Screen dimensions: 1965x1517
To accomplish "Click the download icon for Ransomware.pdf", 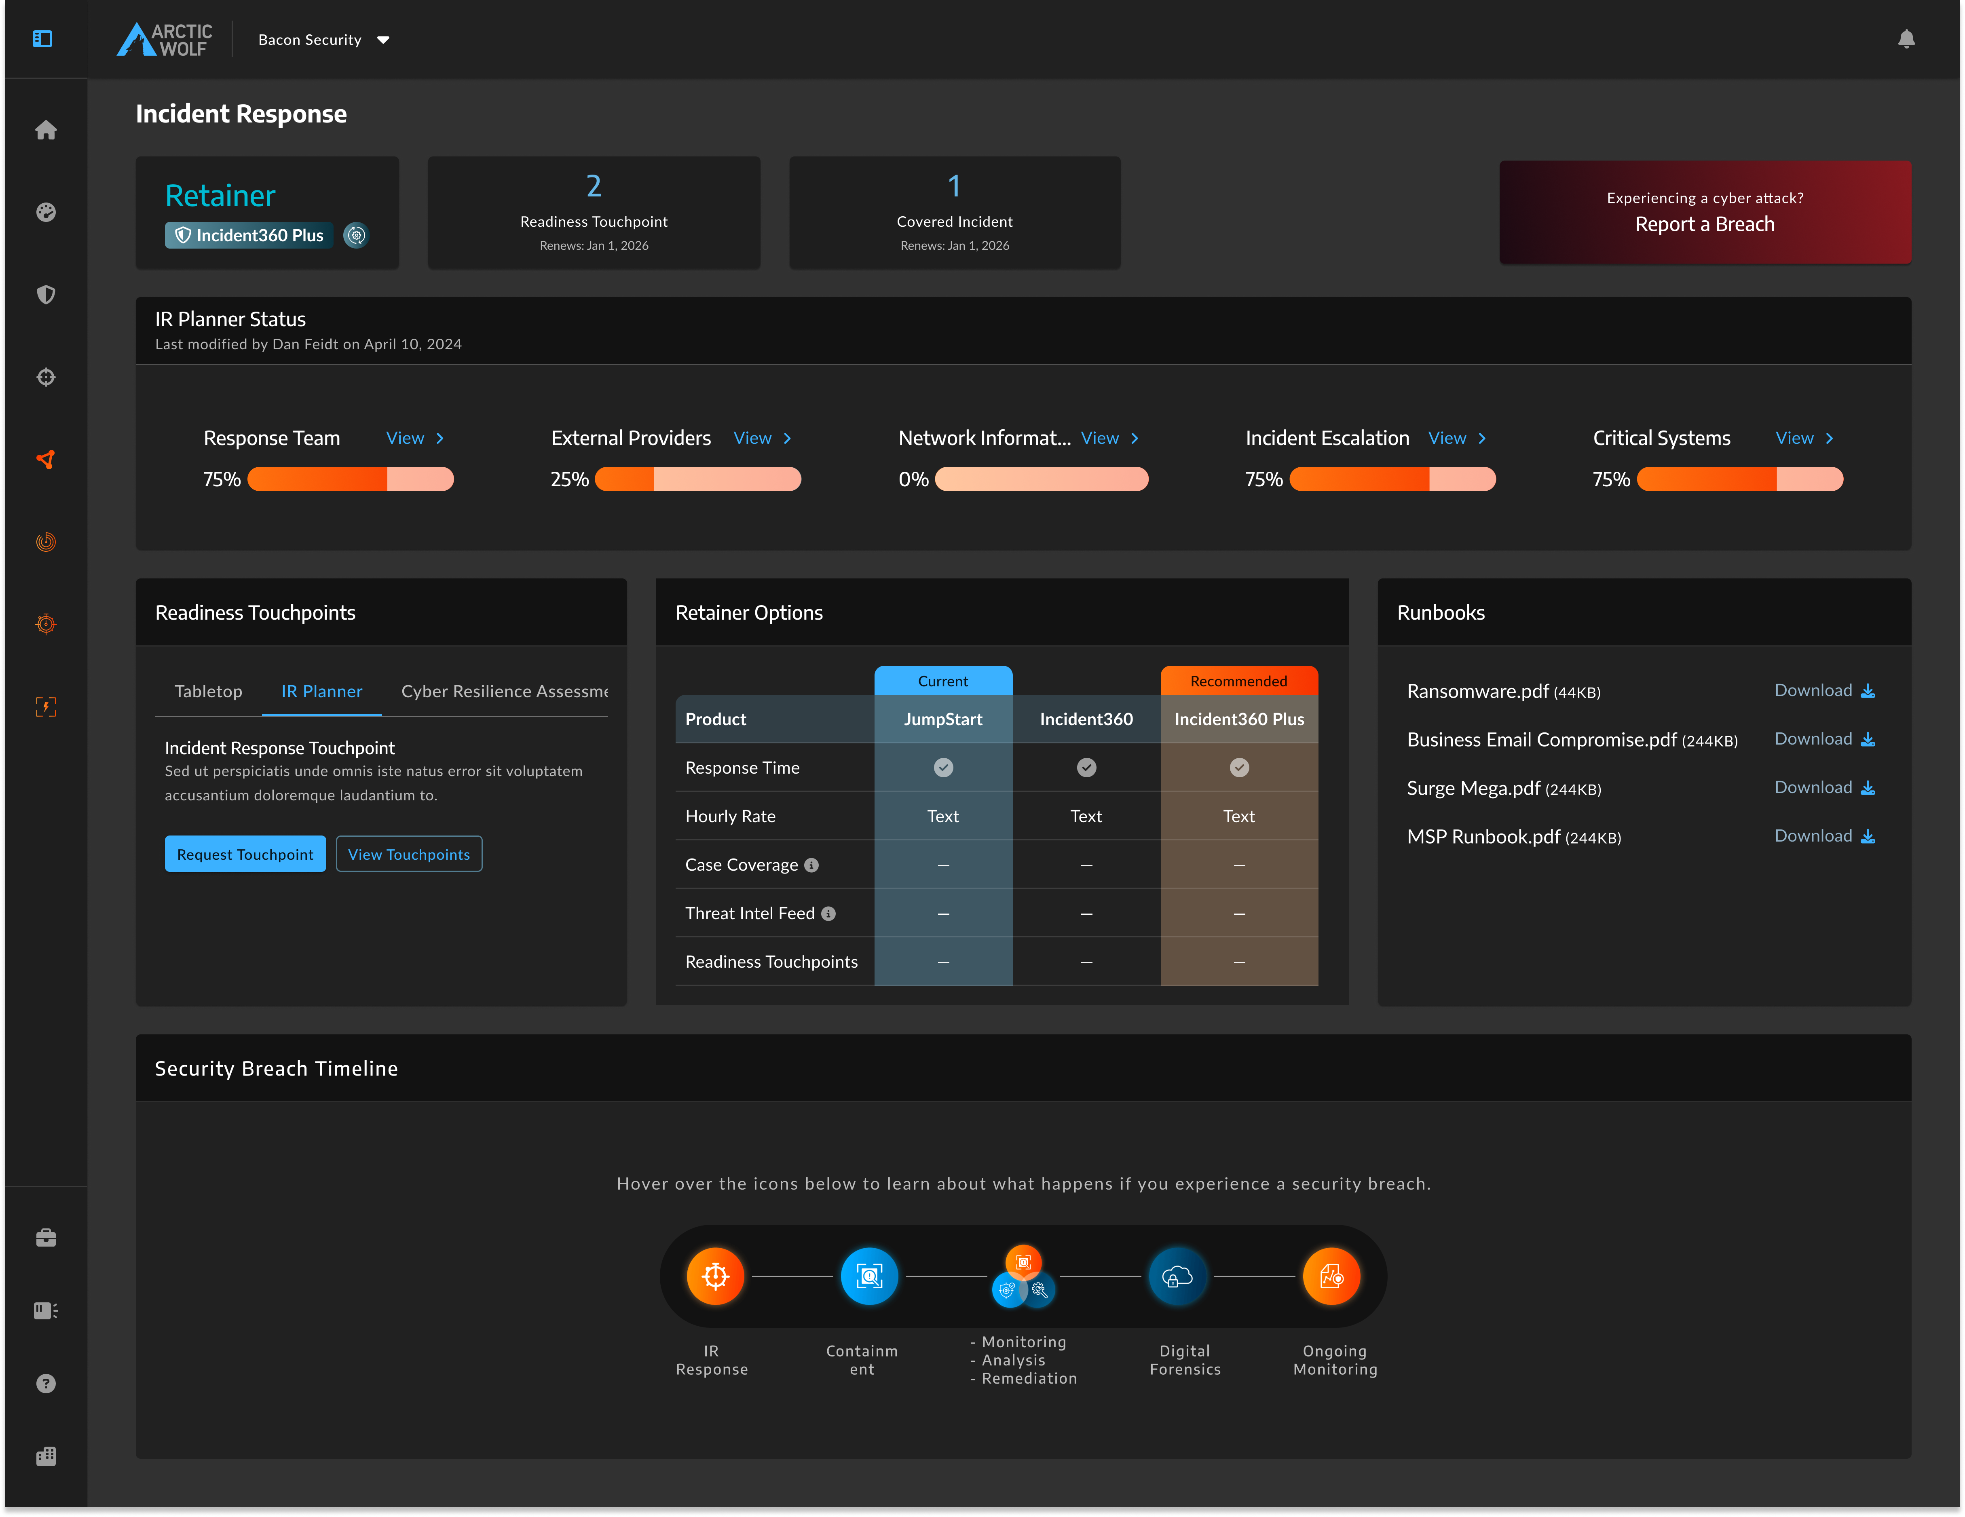I will [1868, 691].
